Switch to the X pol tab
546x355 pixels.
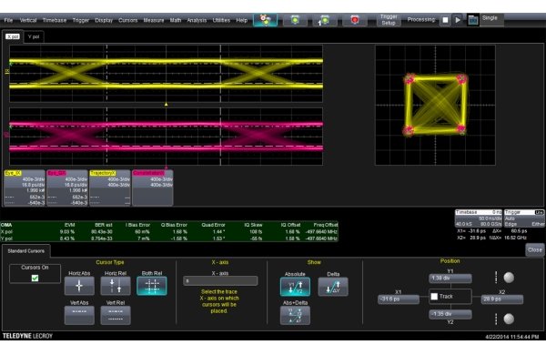click(x=13, y=36)
